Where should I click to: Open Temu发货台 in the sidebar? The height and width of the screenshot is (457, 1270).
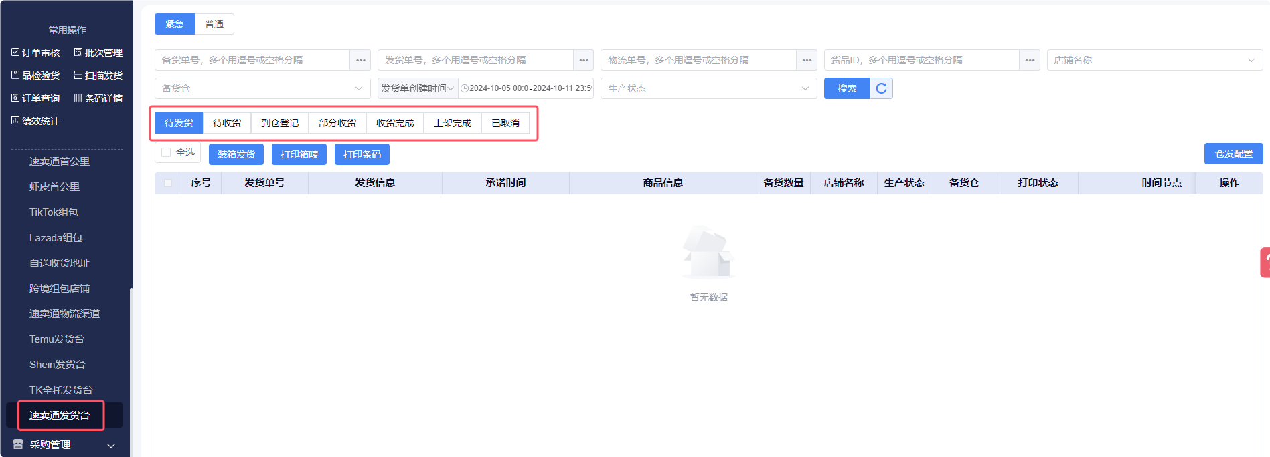(57, 339)
